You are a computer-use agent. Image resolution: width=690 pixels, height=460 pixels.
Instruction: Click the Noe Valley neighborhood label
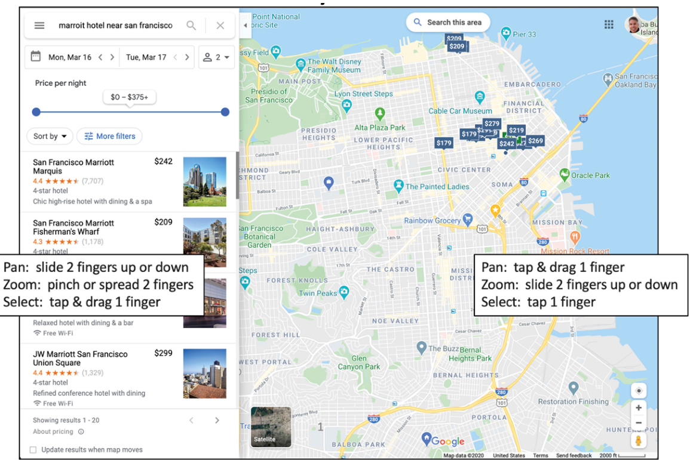coord(395,321)
